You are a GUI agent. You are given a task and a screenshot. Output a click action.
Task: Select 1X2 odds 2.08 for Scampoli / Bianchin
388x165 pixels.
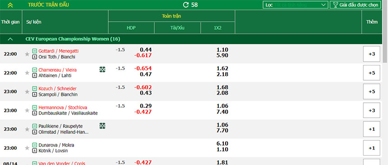pos(222,93)
